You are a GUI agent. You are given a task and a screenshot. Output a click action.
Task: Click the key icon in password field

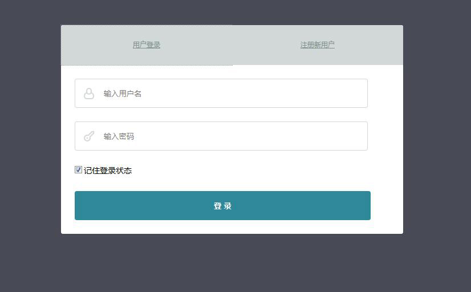click(x=89, y=136)
